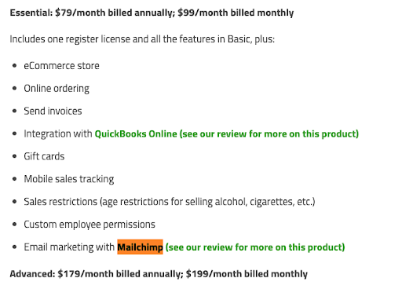This screenshot has width=402, height=289.
Task: Click the "$99/month billed monthly" text
Action: [x=236, y=13]
